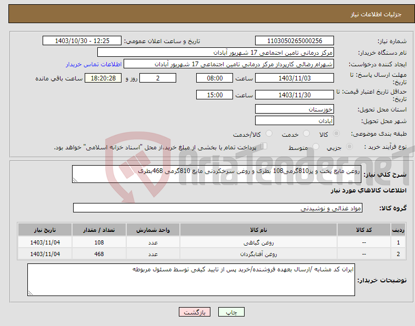The width and height of the screenshot is (415, 326).
Task: Select the جزیی purchase type radio
Action: coord(349,146)
